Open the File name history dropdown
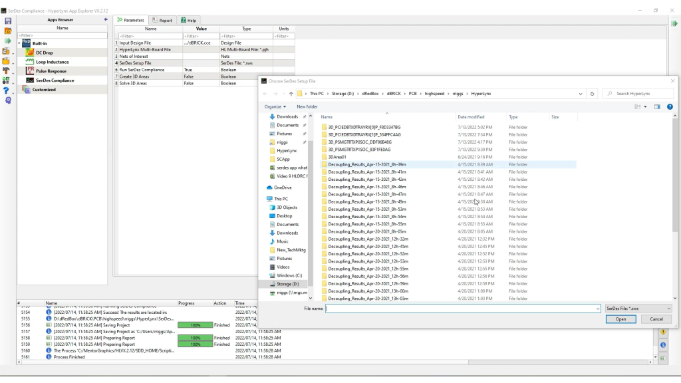The image size is (681, 383). (598, 309)
